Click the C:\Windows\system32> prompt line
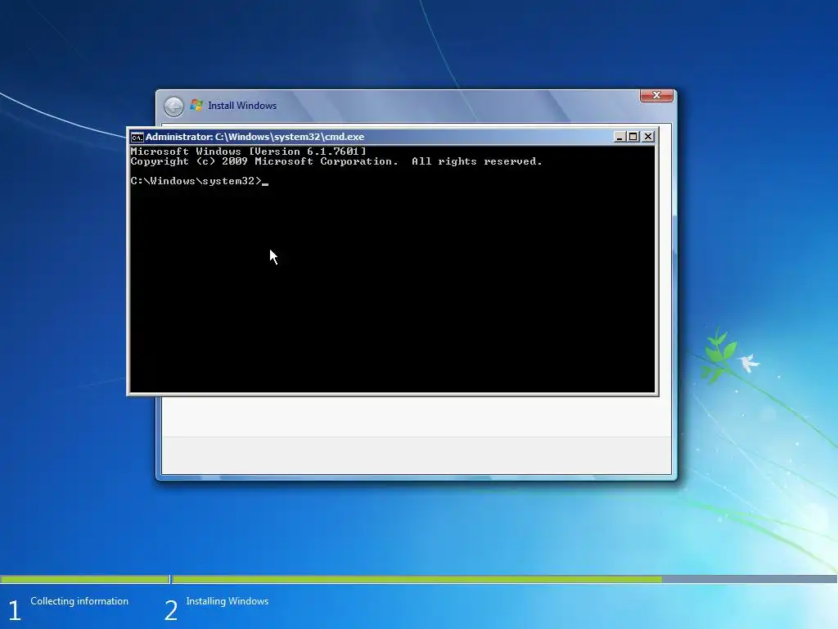Viewport: 838px width, 629px height. (x=200, y=181)
